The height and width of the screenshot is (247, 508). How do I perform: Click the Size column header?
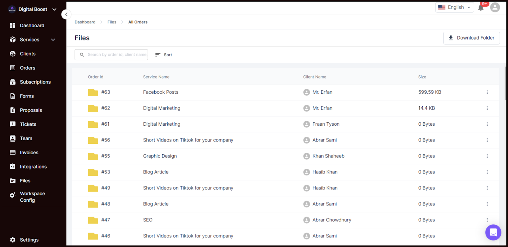(x=422, y=77)
